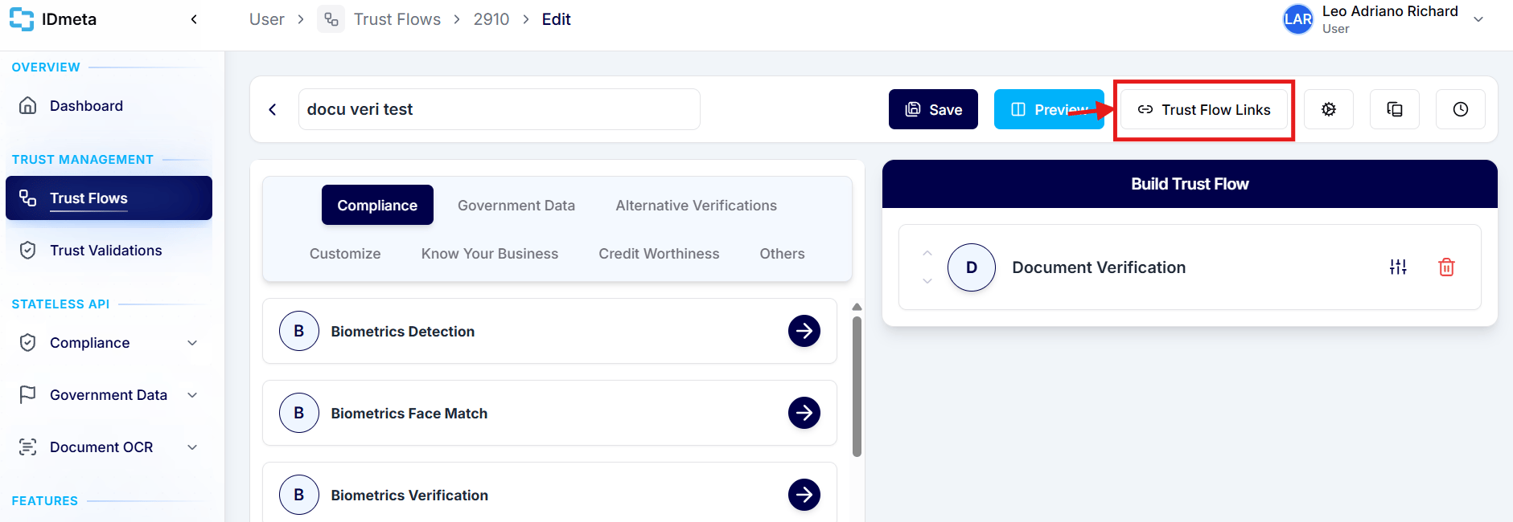Click the Biometrics Detection B badge

[299, 331]
